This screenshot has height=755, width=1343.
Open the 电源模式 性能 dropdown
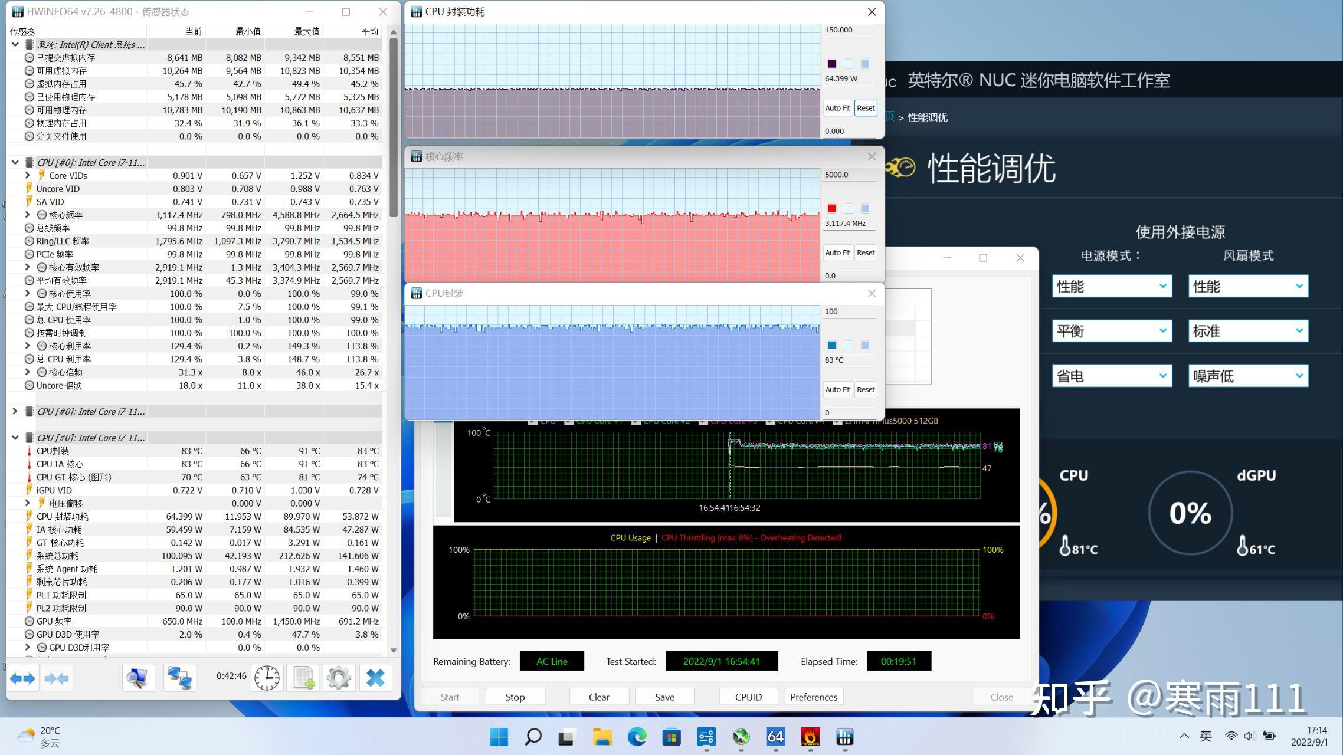1112,287
